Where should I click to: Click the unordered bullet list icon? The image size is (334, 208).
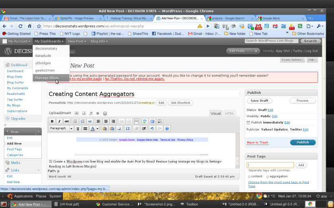[76, 121]
